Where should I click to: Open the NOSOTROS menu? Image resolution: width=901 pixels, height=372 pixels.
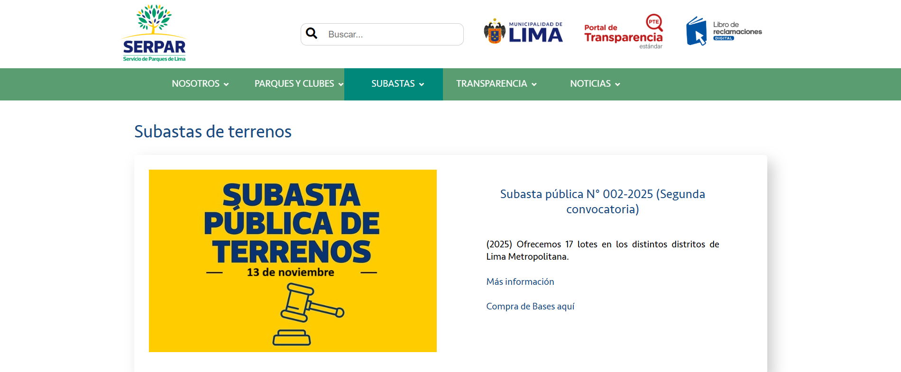(x=200, y=84)
